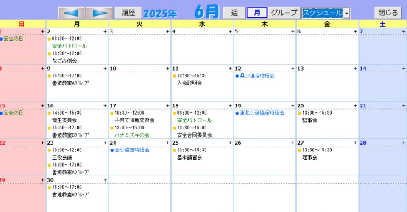Add an event on June 16 with plus

click(x=105, y=106)
